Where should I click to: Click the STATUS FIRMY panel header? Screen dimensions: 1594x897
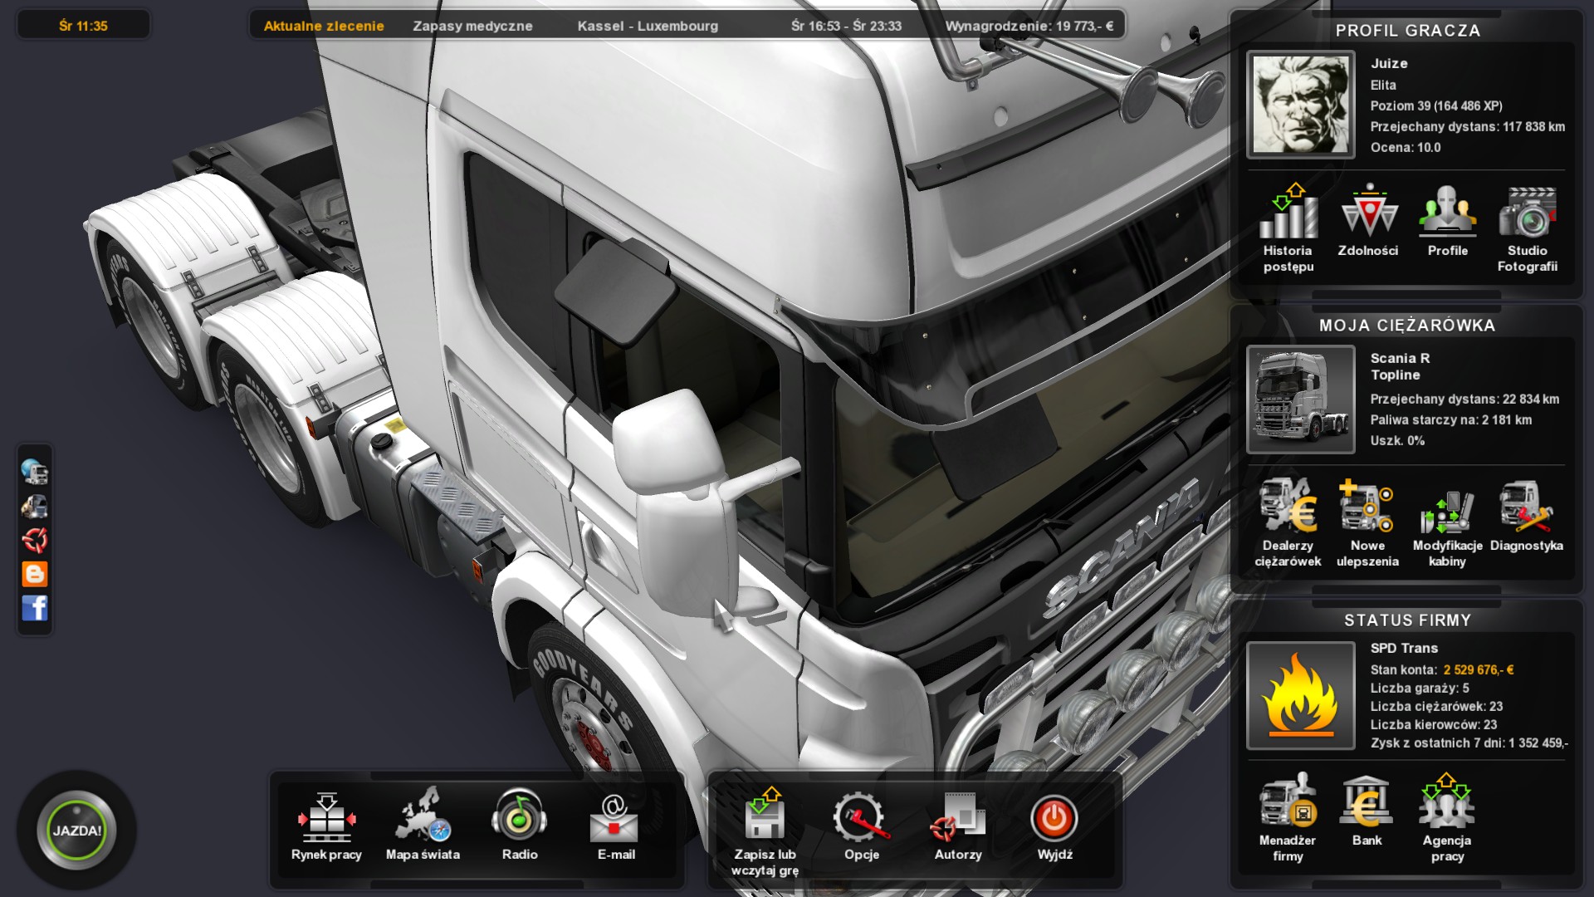[x=1408, y=620]
